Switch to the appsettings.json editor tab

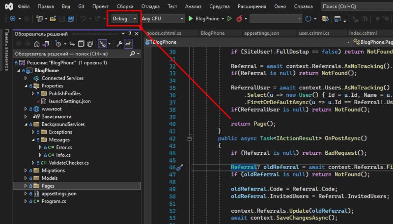pyautogui.click(x=261, y=33)
